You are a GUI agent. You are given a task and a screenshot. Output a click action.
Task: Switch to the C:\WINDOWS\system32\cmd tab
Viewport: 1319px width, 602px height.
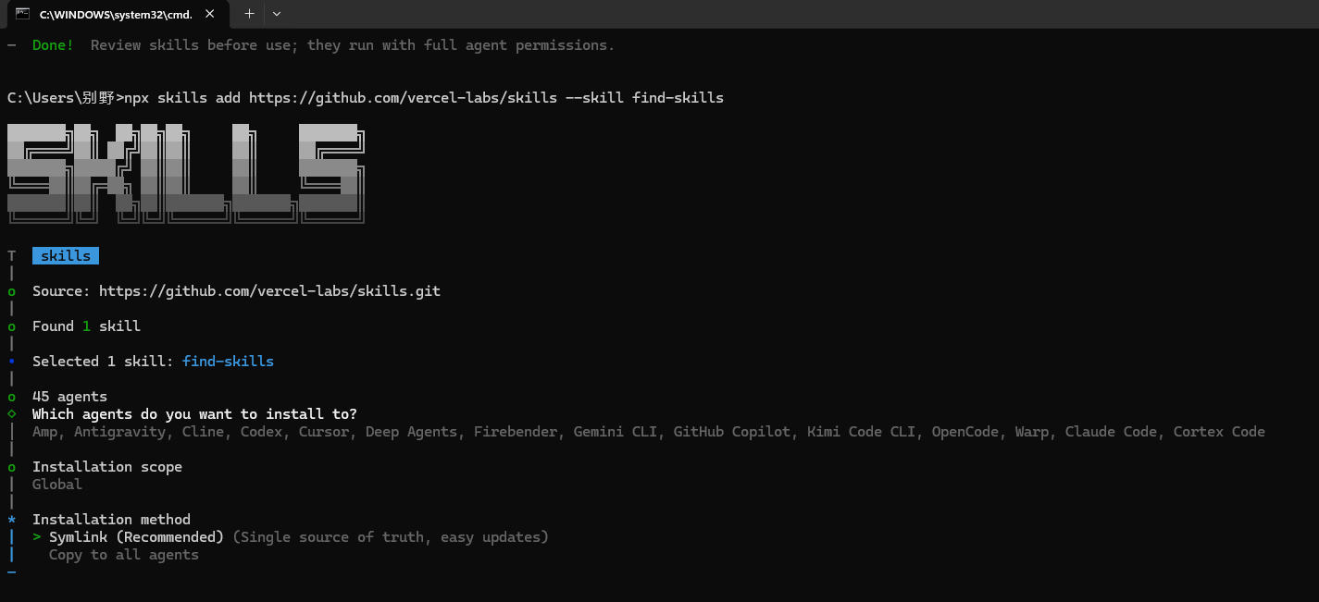[111, 14]
